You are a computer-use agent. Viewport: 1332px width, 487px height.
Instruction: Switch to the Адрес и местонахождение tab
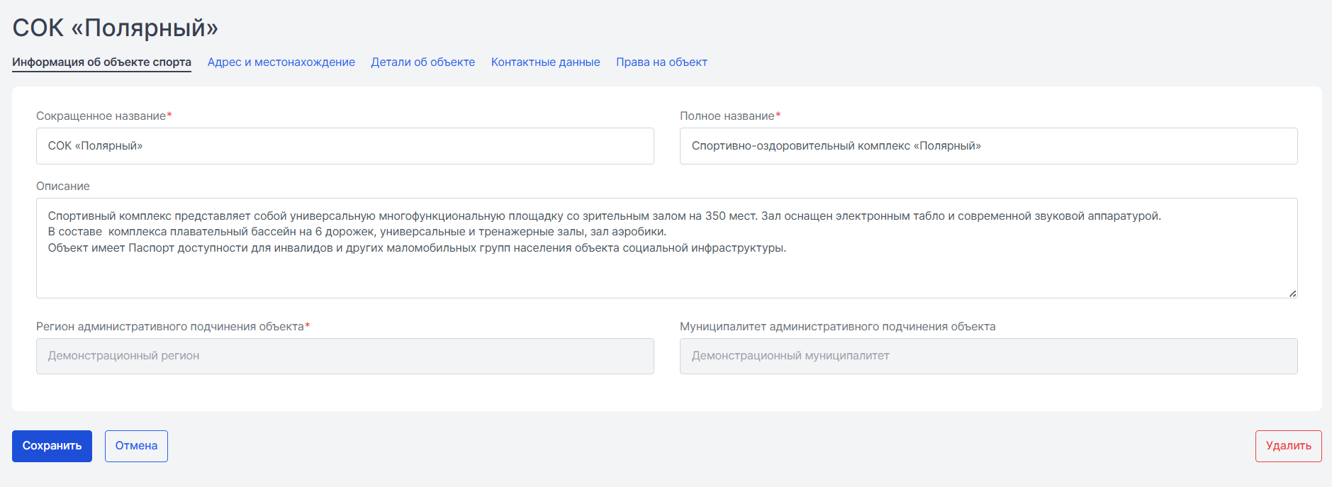click(x=281, y=62)
